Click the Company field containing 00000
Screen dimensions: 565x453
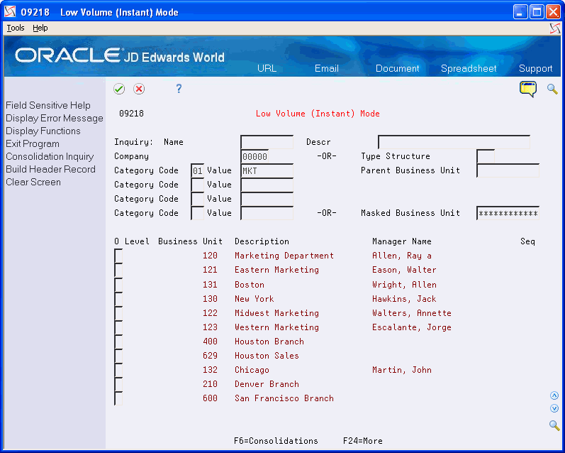tap(254, 156)
